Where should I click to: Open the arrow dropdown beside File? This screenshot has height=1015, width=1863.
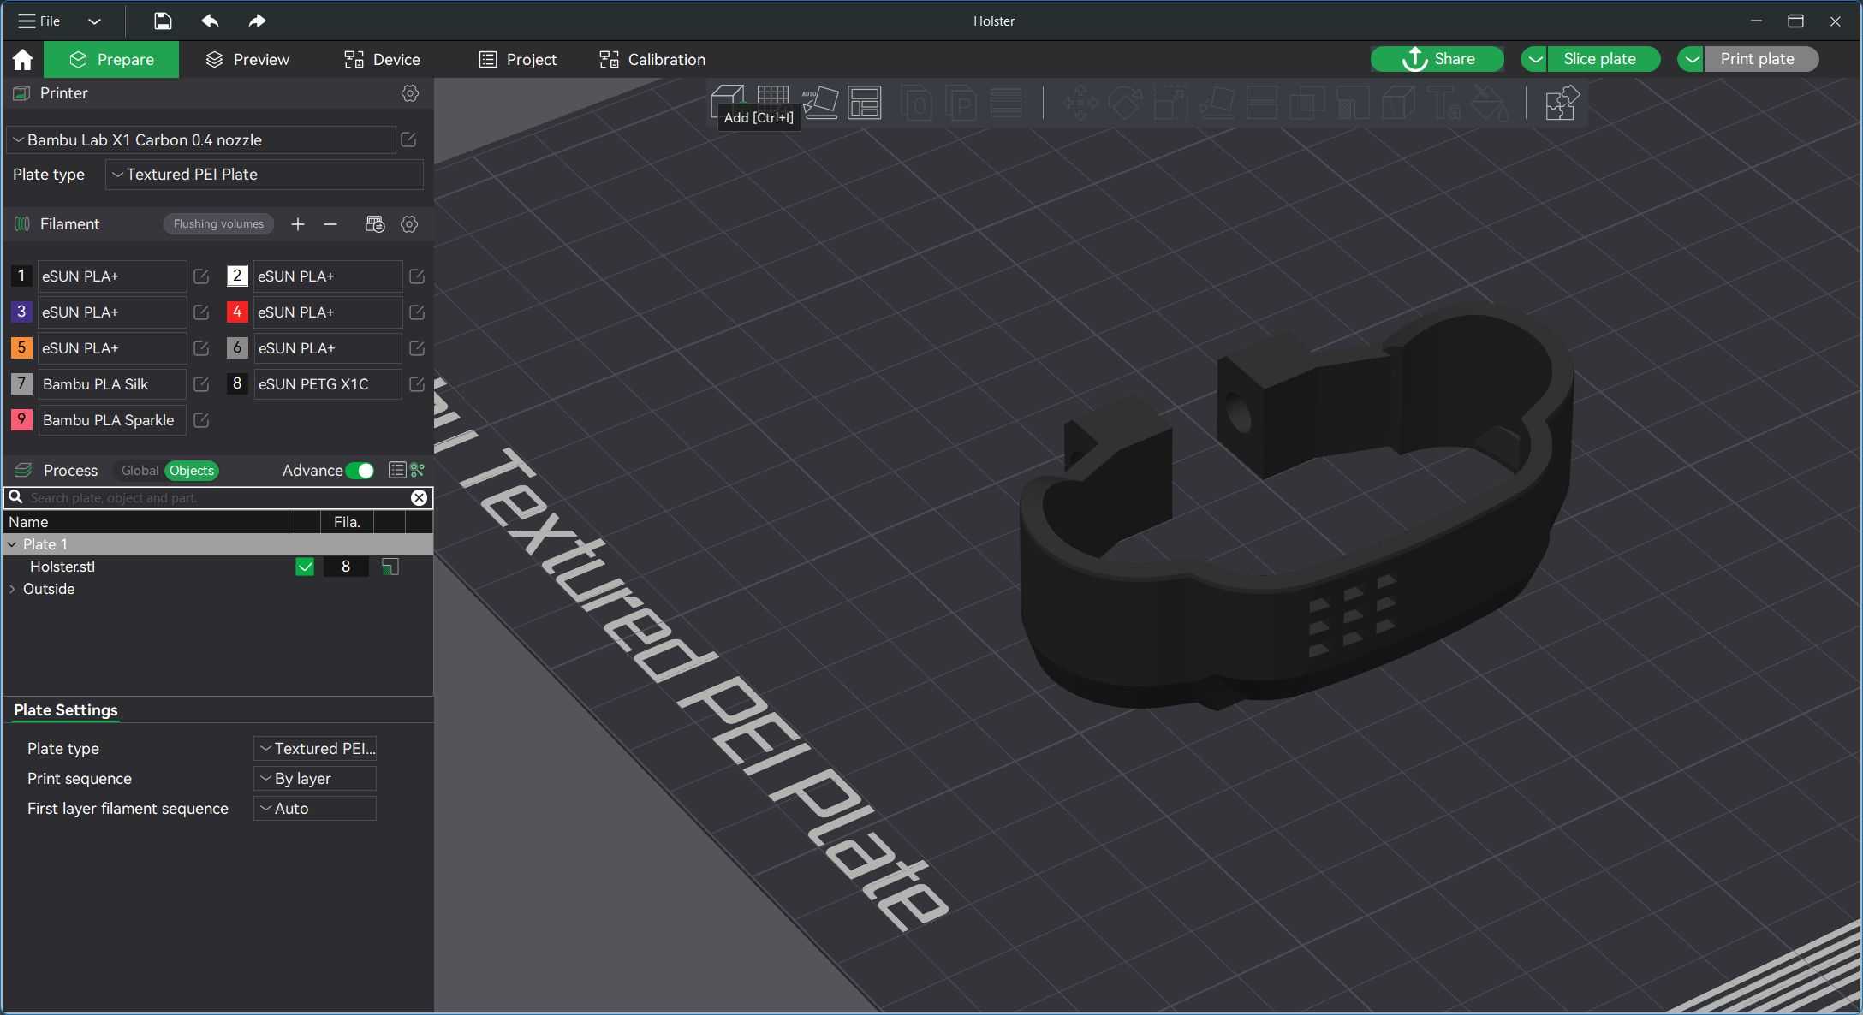coord(94,21)
